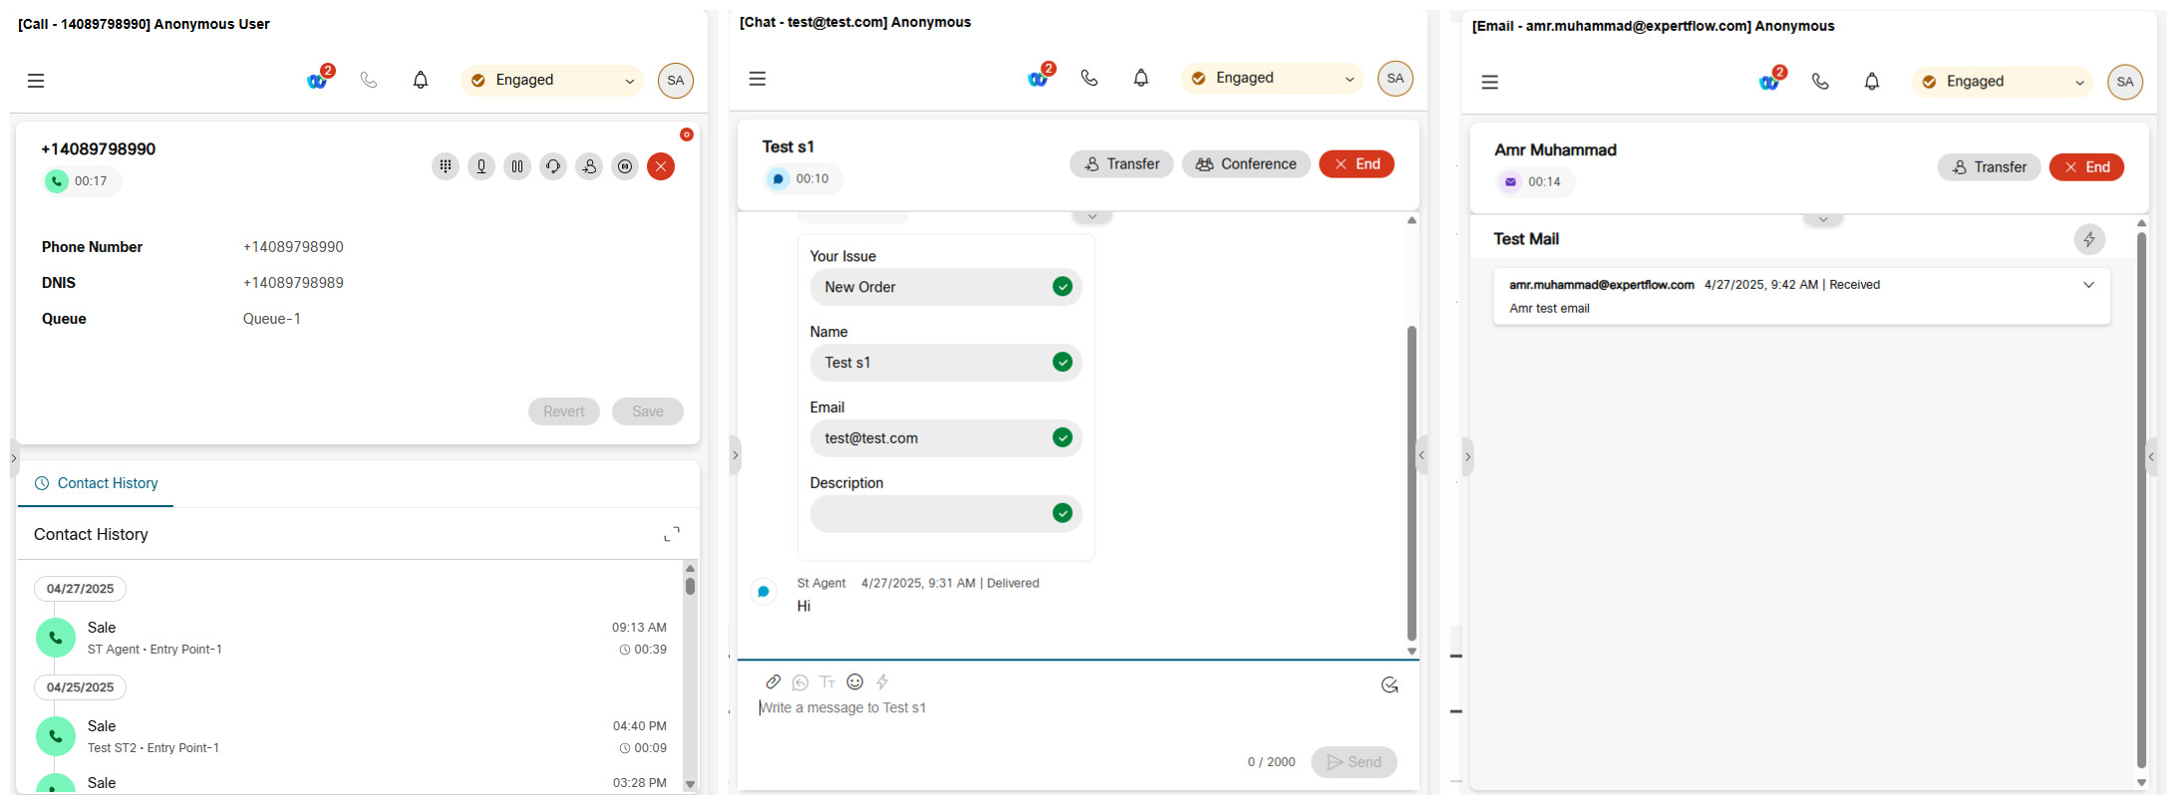Click Transfer button in the email panel
2177x805 pixels.
(1989, 167)
